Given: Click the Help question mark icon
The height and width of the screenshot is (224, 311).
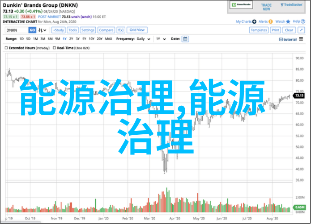Looking at the screenshot, I should (303, 21).
